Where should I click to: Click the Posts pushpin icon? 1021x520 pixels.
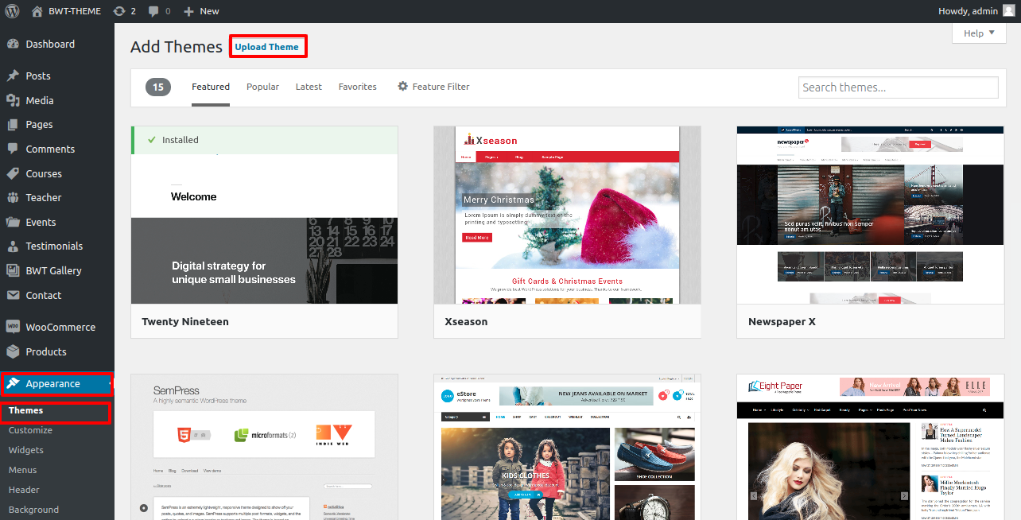[x=13, y=76]
